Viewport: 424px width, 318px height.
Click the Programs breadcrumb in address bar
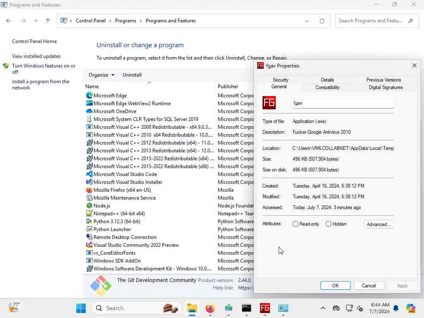(x=125, y=21)
